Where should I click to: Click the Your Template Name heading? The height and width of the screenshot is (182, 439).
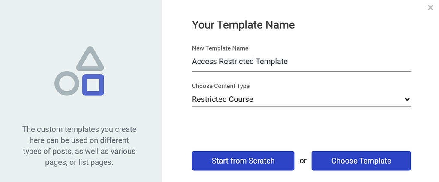(244, 25)
